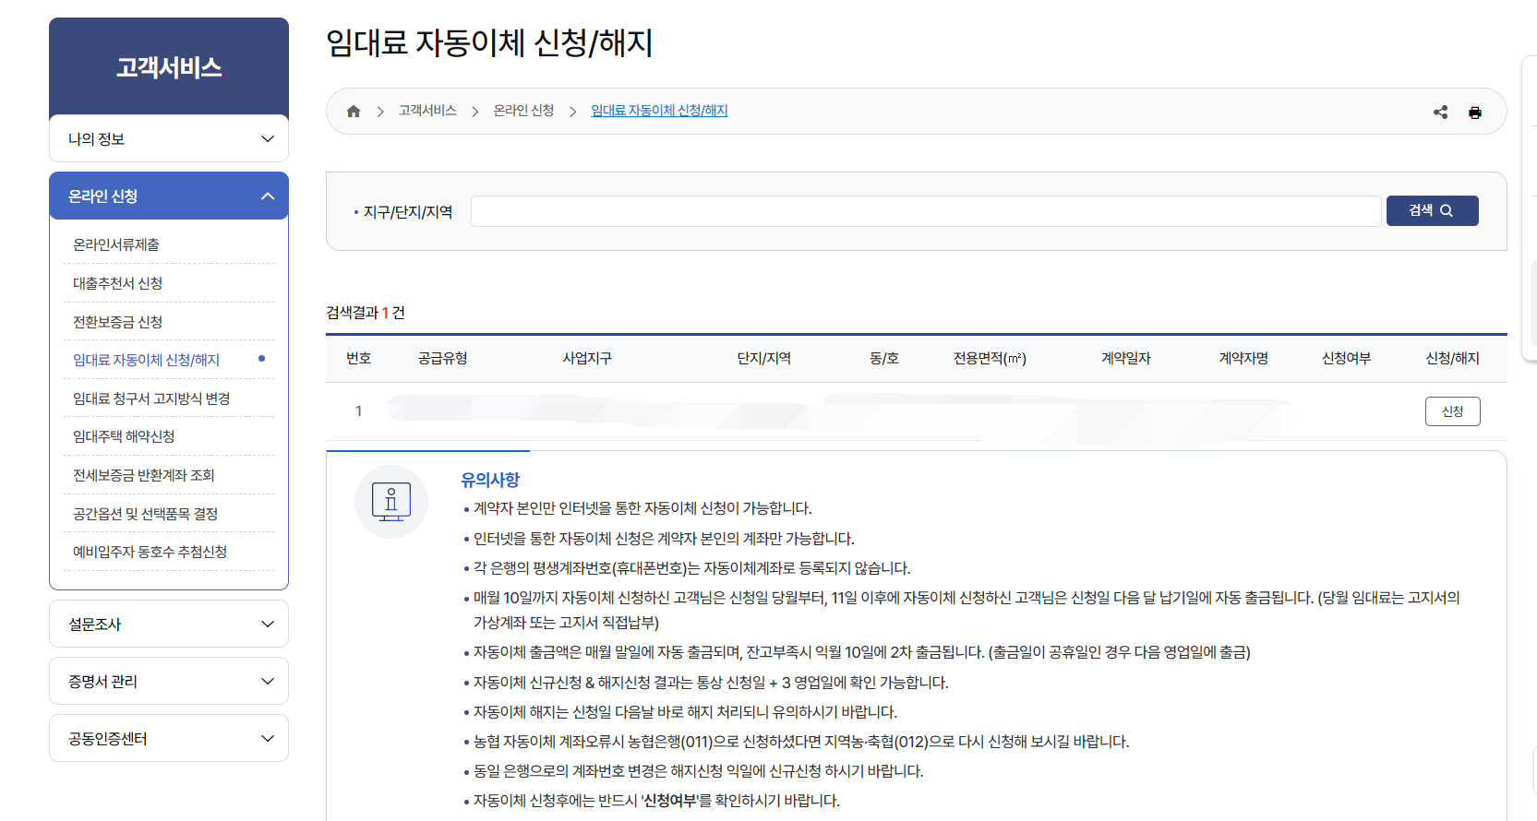Expand the 나의 정보 menu section

[169, 138]
